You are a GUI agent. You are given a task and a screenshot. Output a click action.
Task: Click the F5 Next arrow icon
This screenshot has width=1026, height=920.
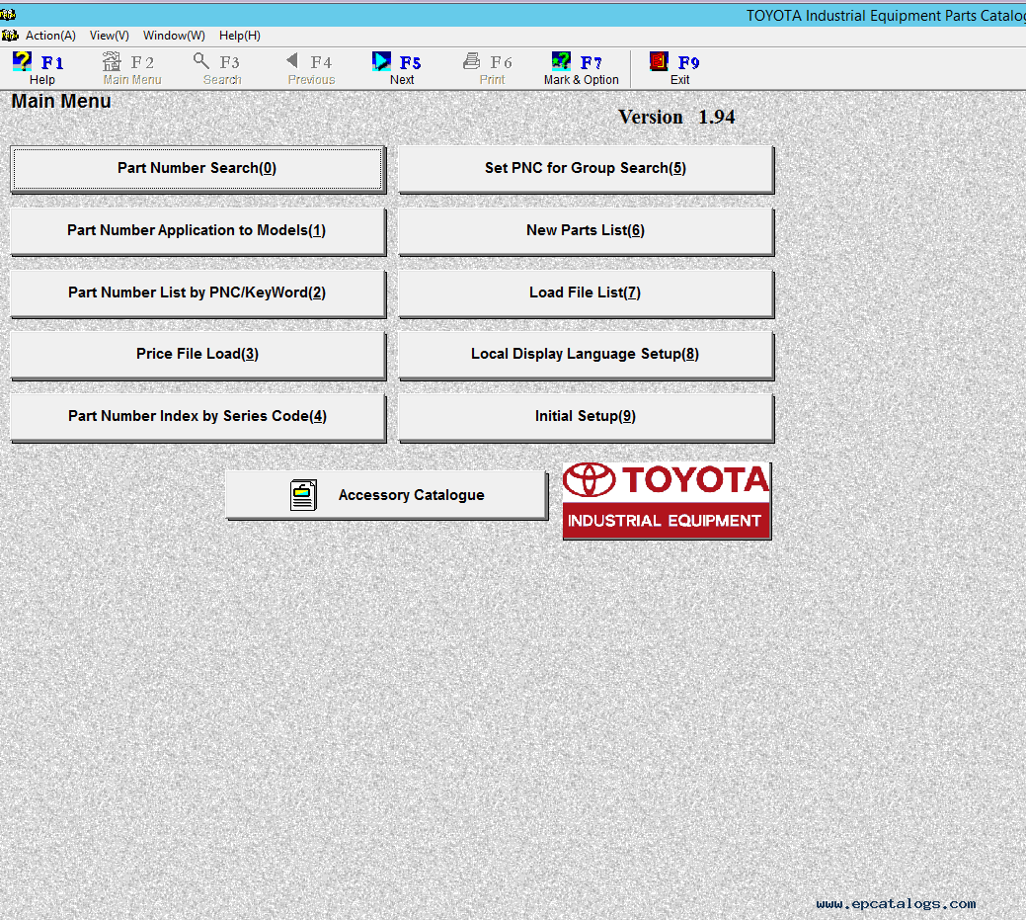pos(381,62)
